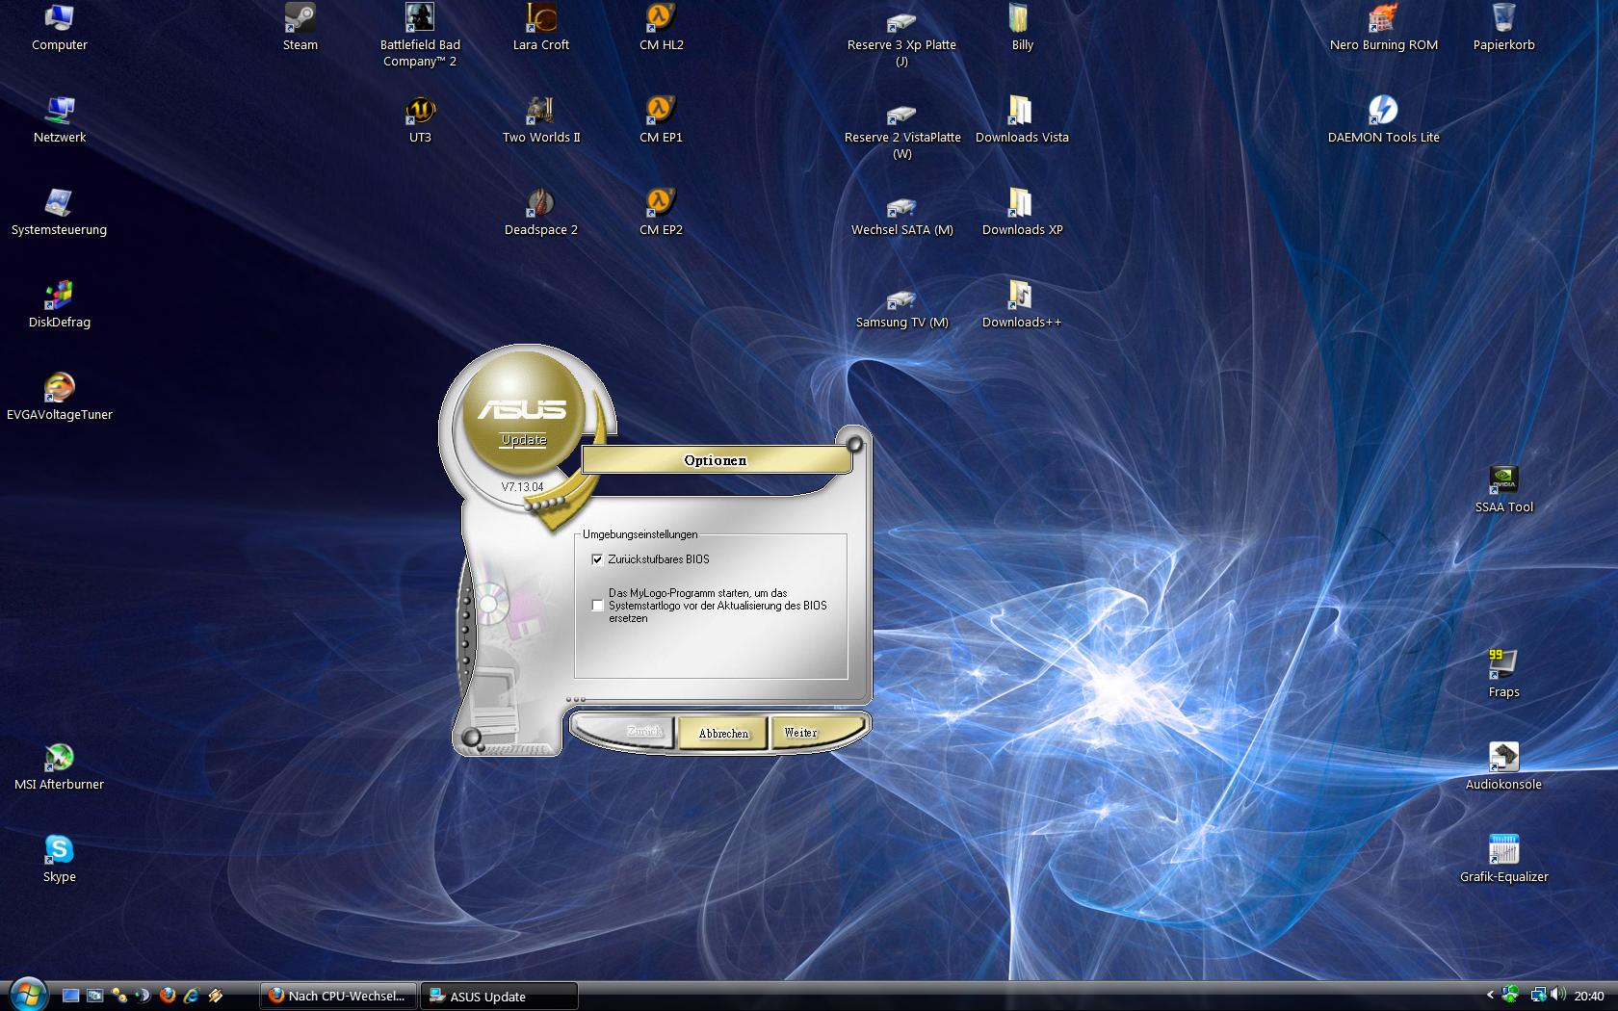Select the Deadspace 2 shortcut
This screenshot has height=1011, width=1618.
[x=540, y=213]
